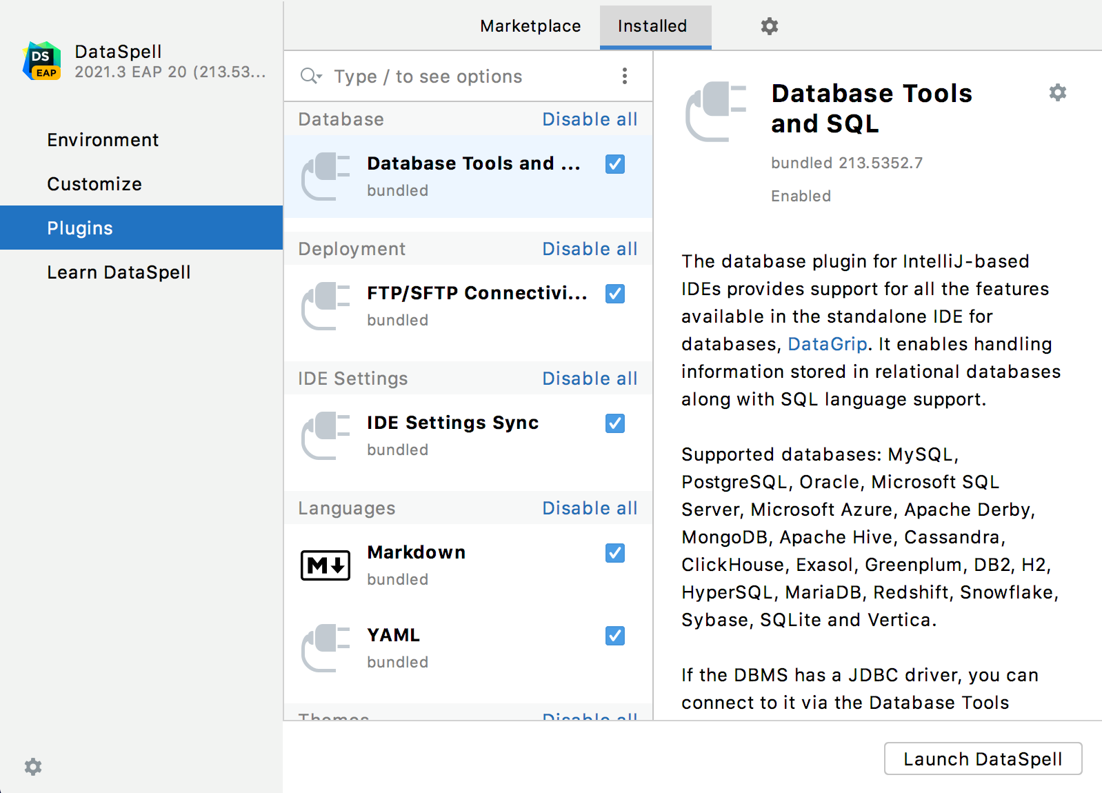The image size is (1102, 793).
Task: Click the Markdown plugin icon
Action: [325, 565]
